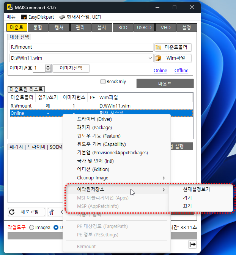Image resolution: width=236 pixels, height=255 pixels.
Task: Click the 이미지번호 column header
Action: click(x=74, y=97)
